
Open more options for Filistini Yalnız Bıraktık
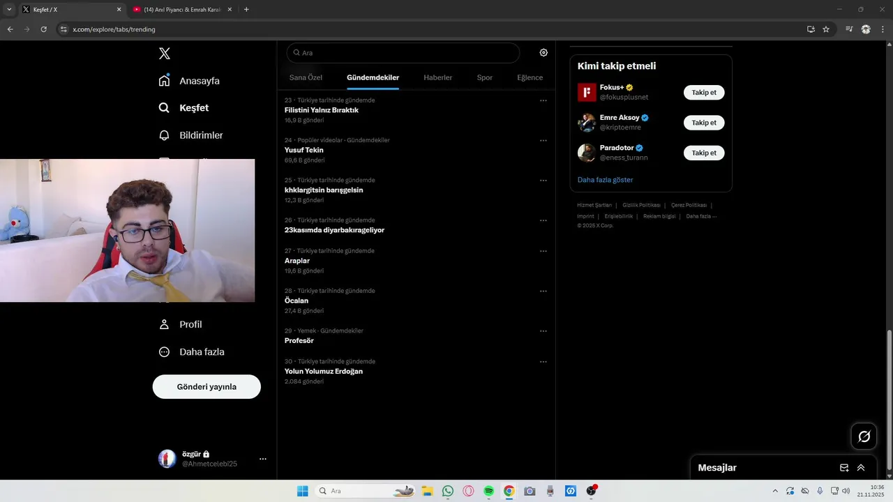543,100
